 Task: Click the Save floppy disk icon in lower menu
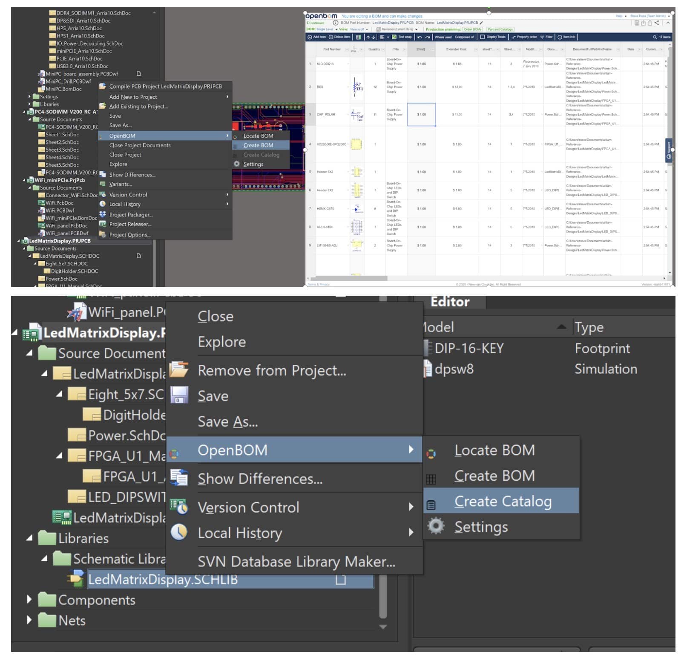(x=179, y=395)
